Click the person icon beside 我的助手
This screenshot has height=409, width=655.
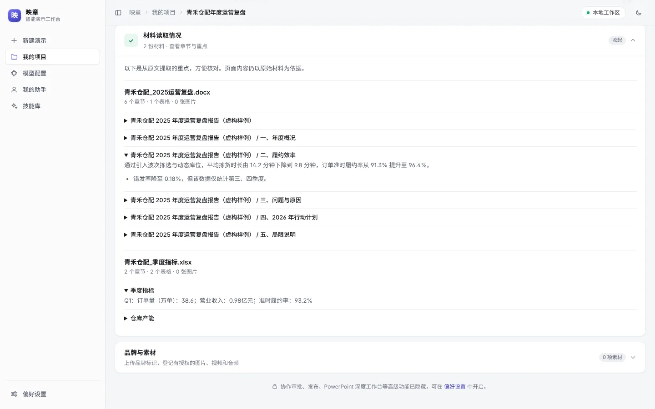click(14, 90)
